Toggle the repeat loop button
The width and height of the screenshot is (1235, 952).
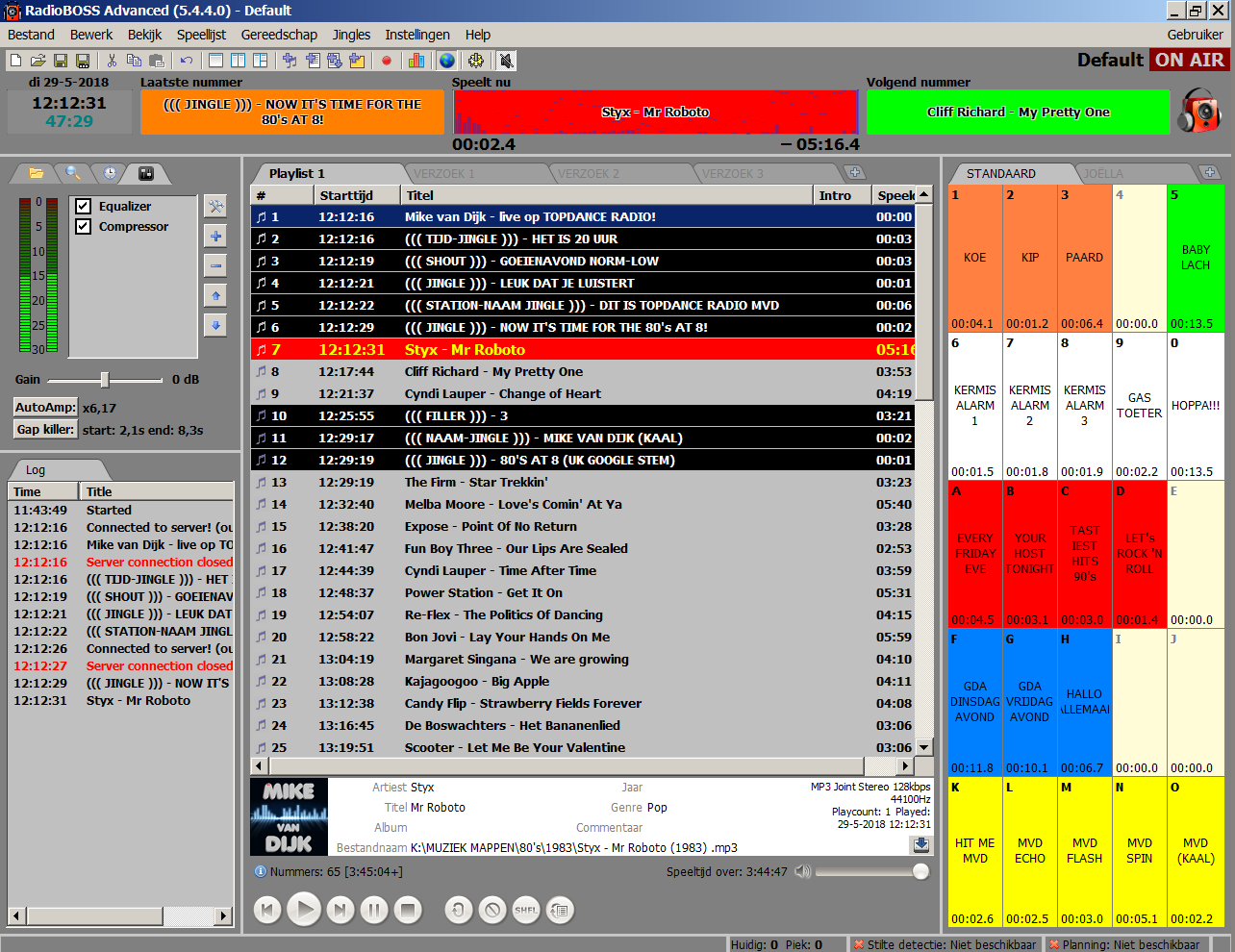[459, 909]
